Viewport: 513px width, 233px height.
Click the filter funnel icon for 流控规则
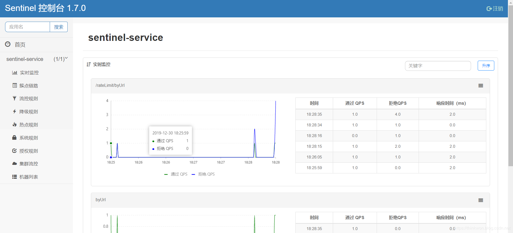(14, 98)
